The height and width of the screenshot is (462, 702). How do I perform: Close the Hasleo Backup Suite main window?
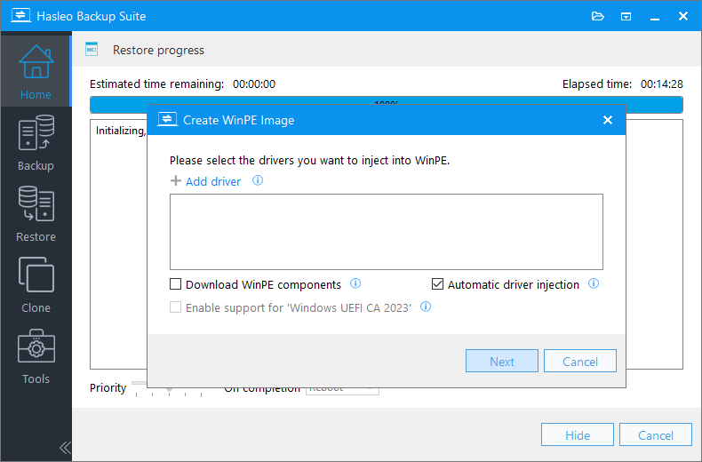[683, 16]
